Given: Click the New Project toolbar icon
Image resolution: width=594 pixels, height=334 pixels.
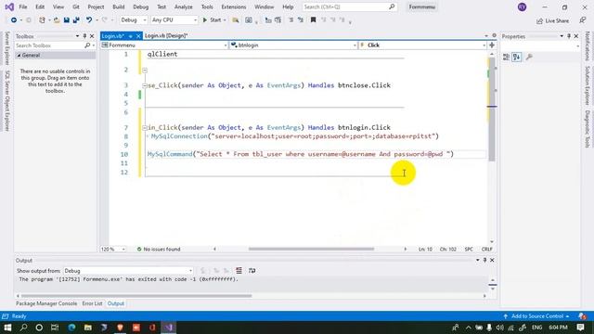Looking at the screenshot, I should pyautogui.click(x=42, y=20).
